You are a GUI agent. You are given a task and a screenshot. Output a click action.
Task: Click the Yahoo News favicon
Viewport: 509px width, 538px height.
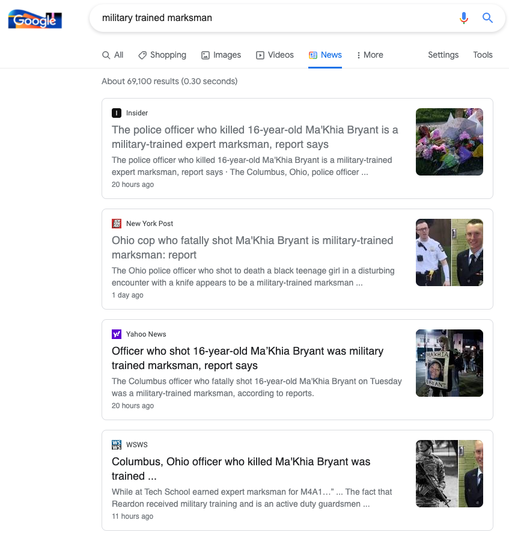coord(117,334)
